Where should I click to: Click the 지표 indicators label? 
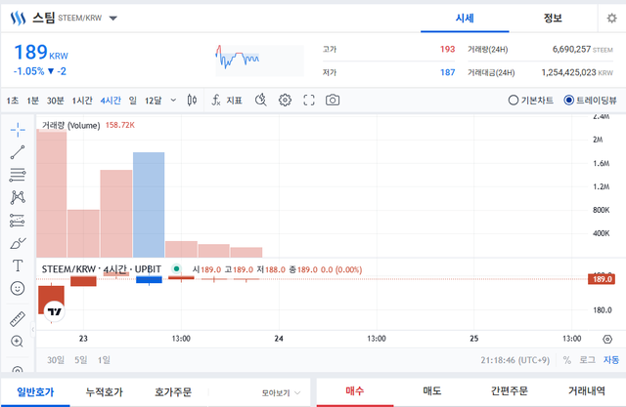tap(235, 101)
